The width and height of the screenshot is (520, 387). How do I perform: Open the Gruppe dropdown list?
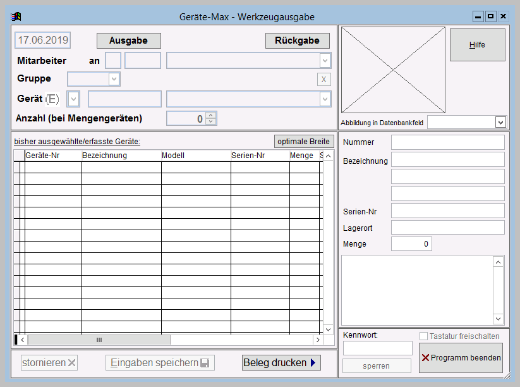(114, 79)
